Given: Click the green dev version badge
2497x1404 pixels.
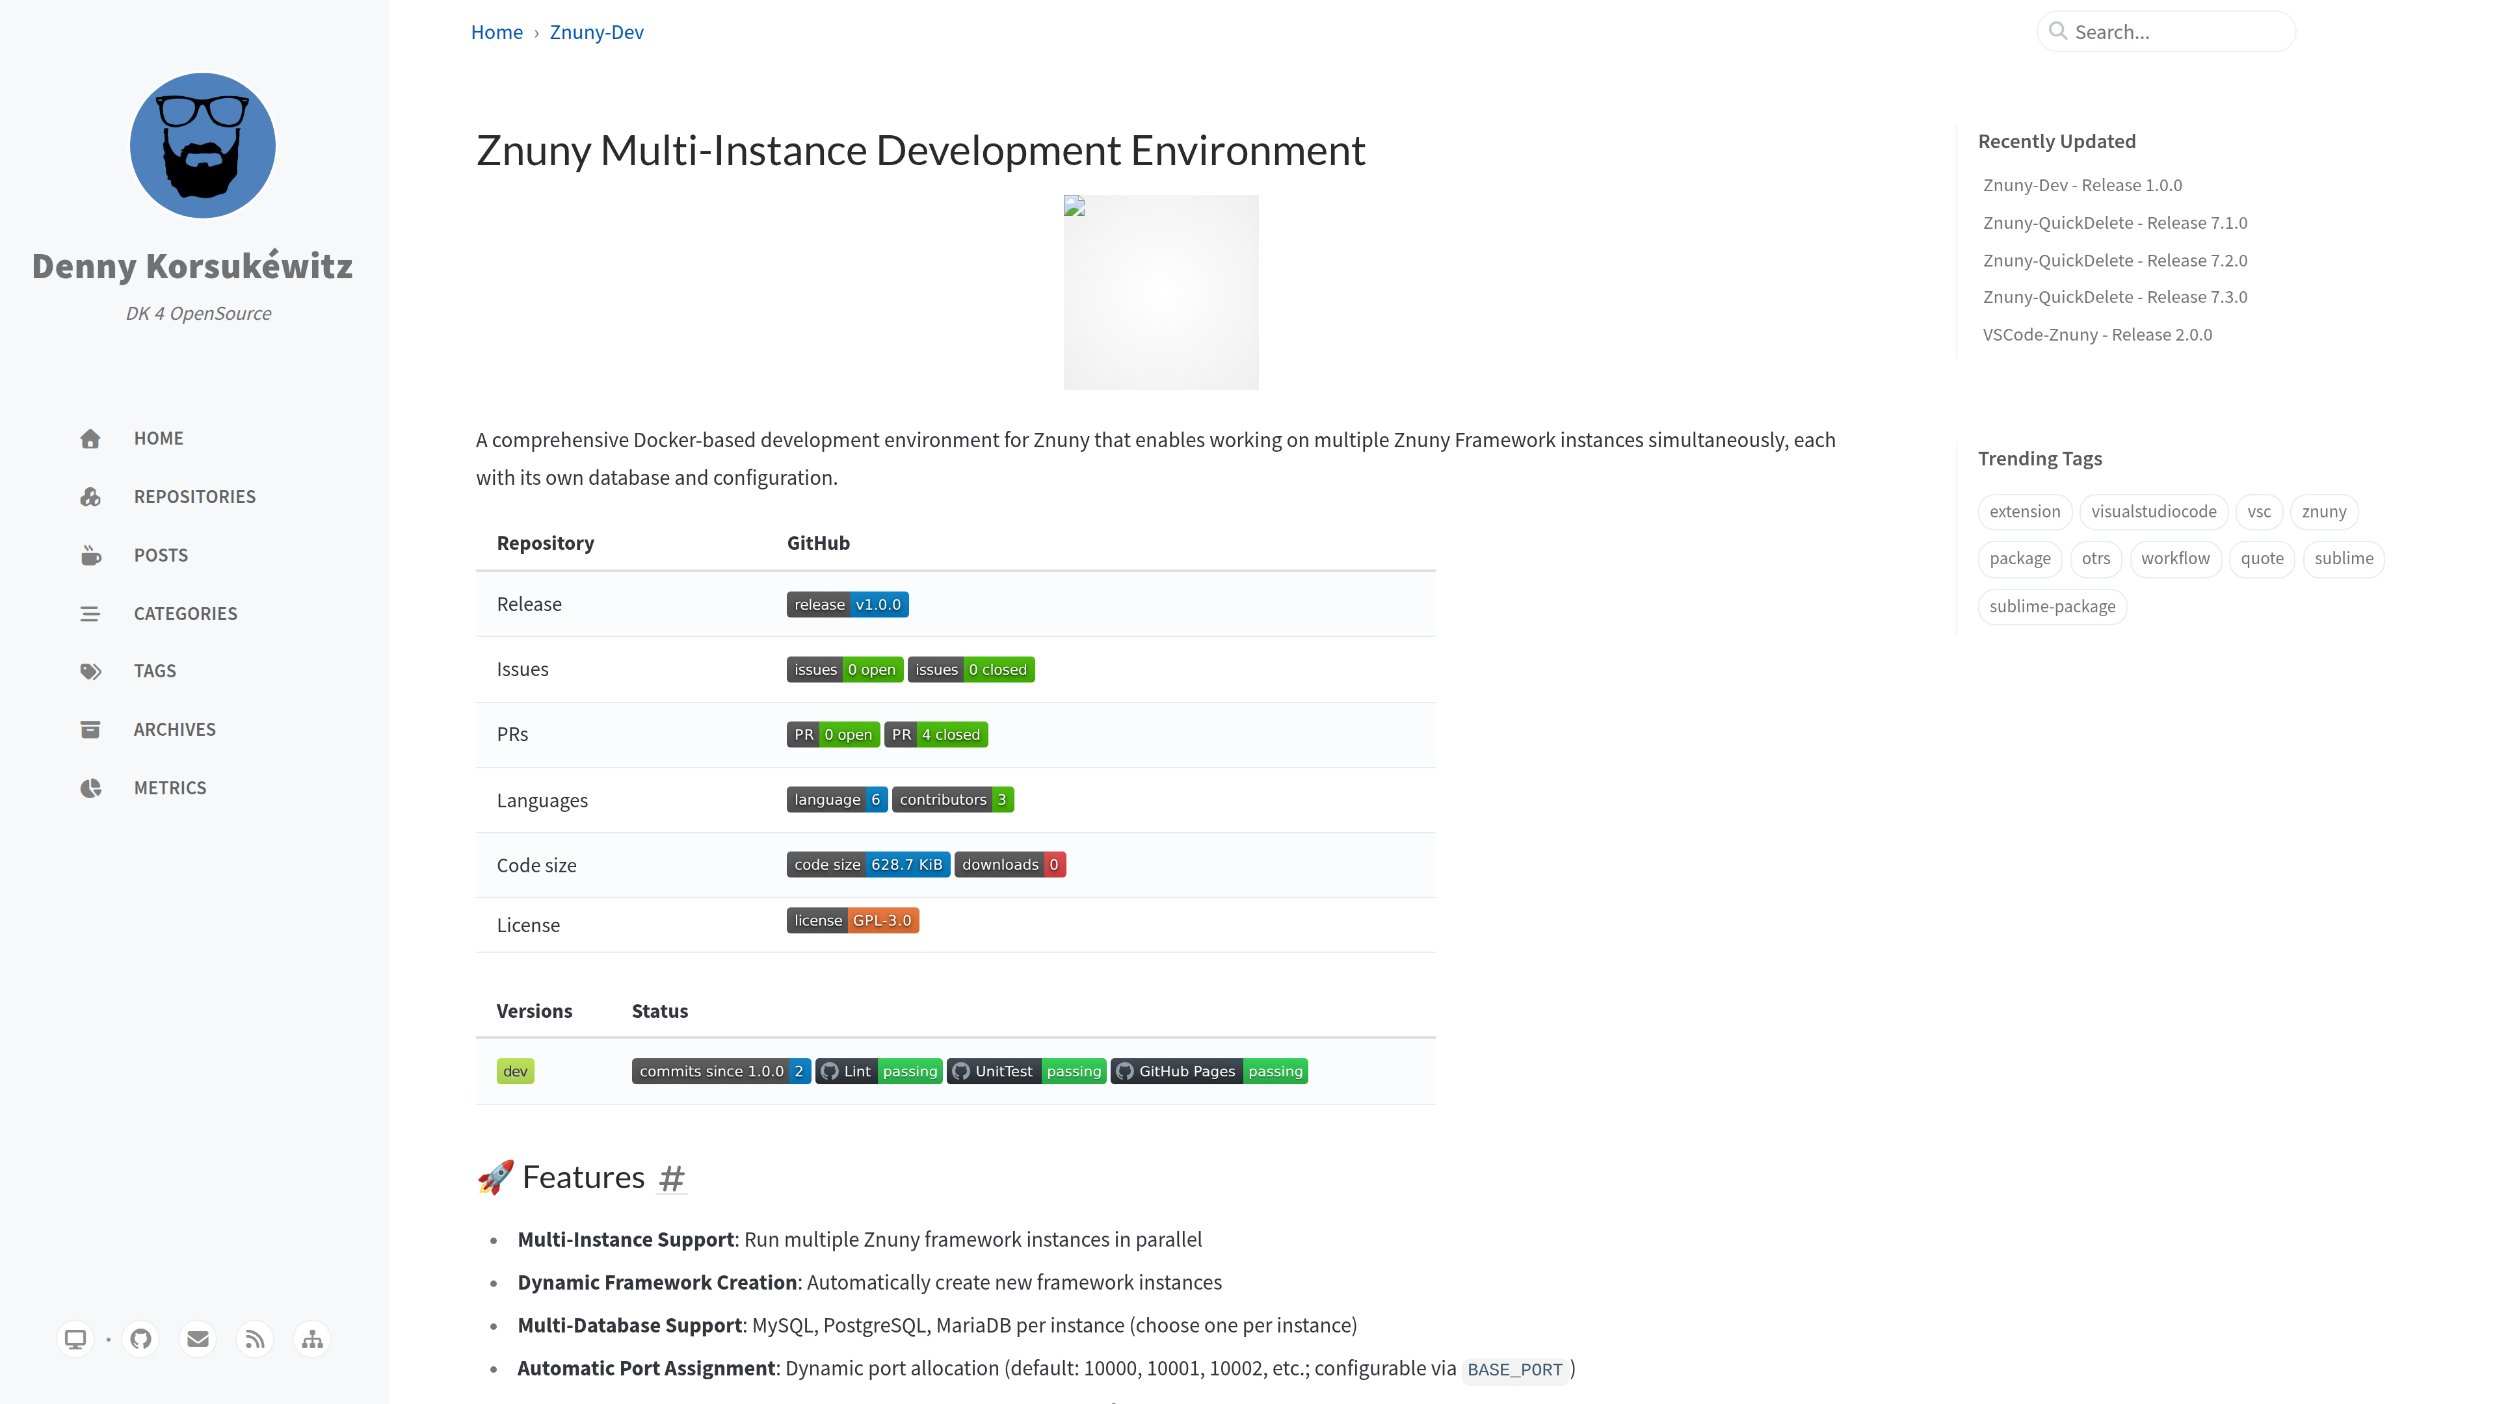Looking at the screenshot, I should (515, 1071).
